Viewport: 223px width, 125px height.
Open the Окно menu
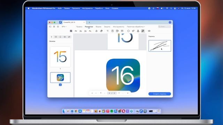pyautogui.click(x=107, y=8)
